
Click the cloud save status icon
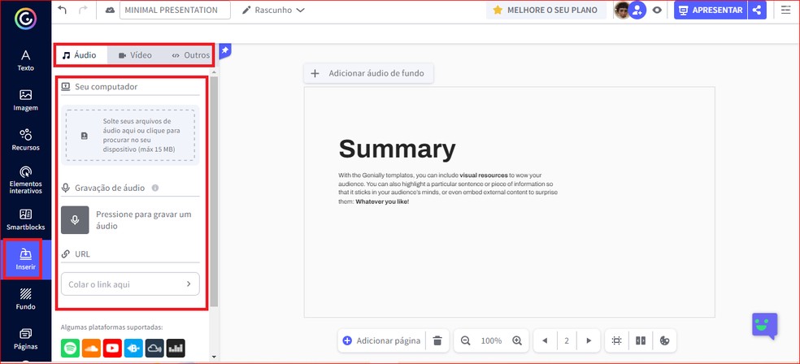110,11
